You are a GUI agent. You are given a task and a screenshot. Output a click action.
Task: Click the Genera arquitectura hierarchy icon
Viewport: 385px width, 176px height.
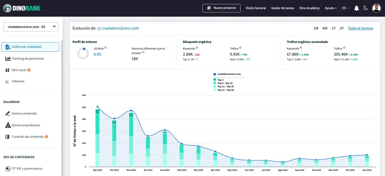[x=8, y=125]
